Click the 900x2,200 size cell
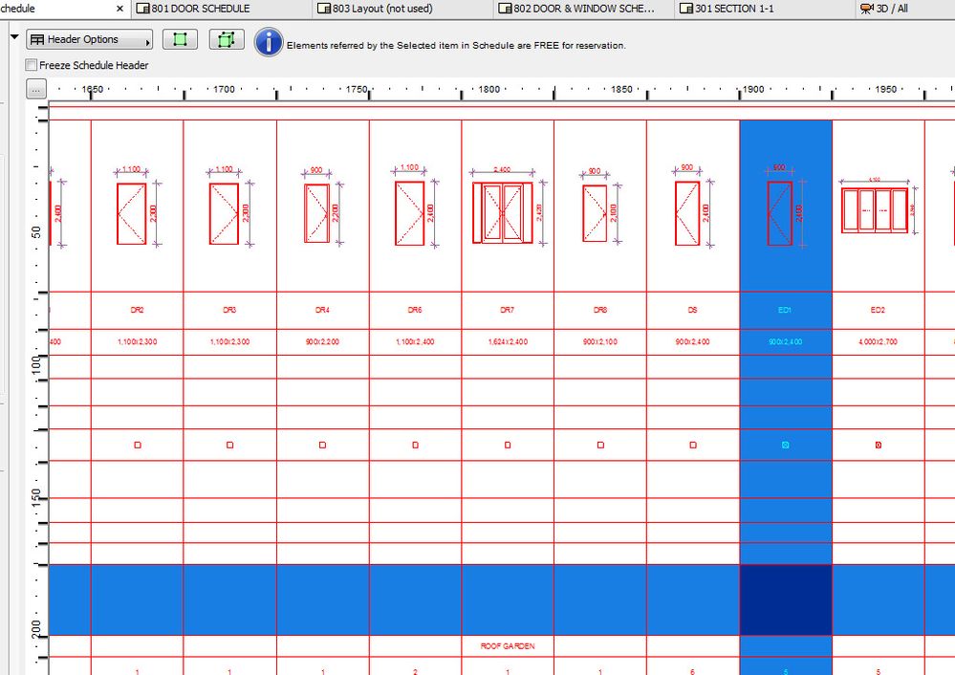The width and height of the screenshot is (955, 675). pyautogui.click(x=323, y=342)
